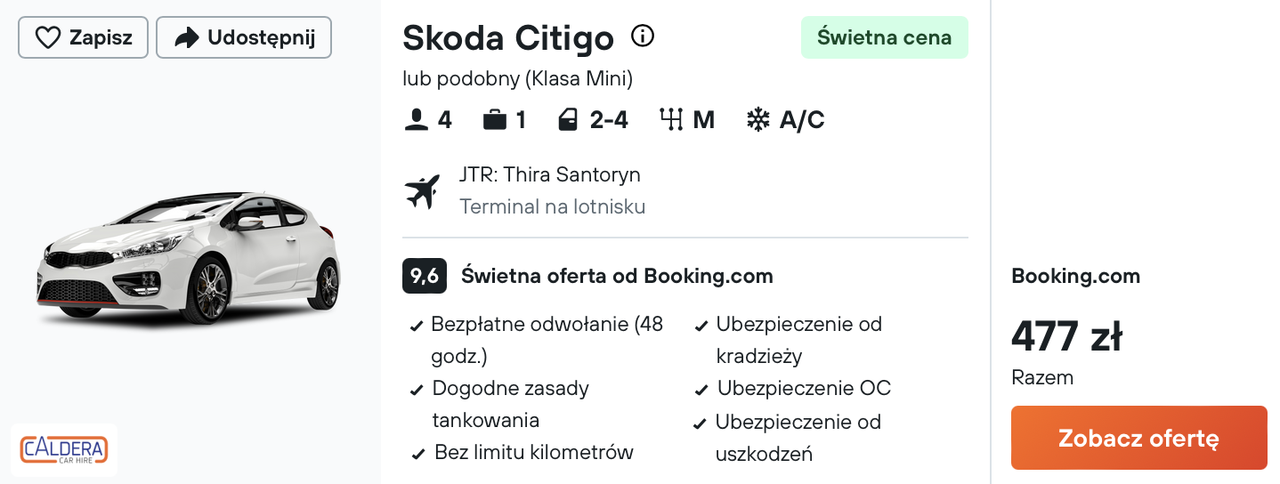Image resolution: width=1280 pixels, height=484 pixels.
Task: Open the info icon beside Skoda Citigo
Action: [643, 36]
